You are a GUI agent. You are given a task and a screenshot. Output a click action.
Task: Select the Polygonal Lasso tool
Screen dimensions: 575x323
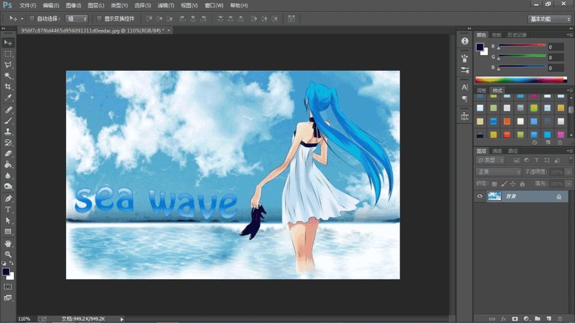coord(8,65)
